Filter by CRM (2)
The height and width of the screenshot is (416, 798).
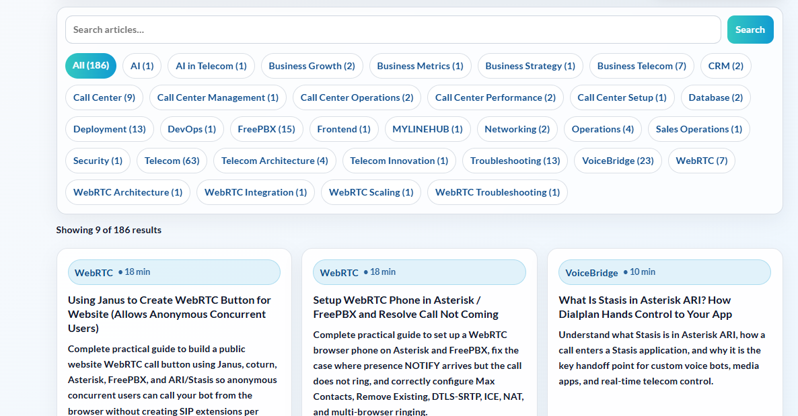coord(725,66)
